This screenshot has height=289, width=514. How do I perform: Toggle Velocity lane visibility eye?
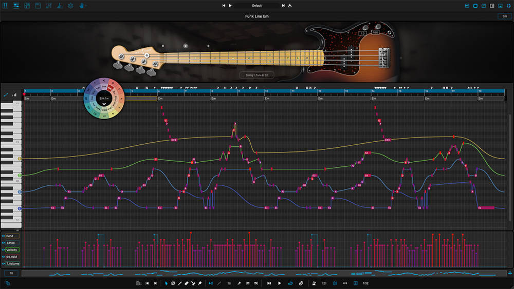pos(3,249)
